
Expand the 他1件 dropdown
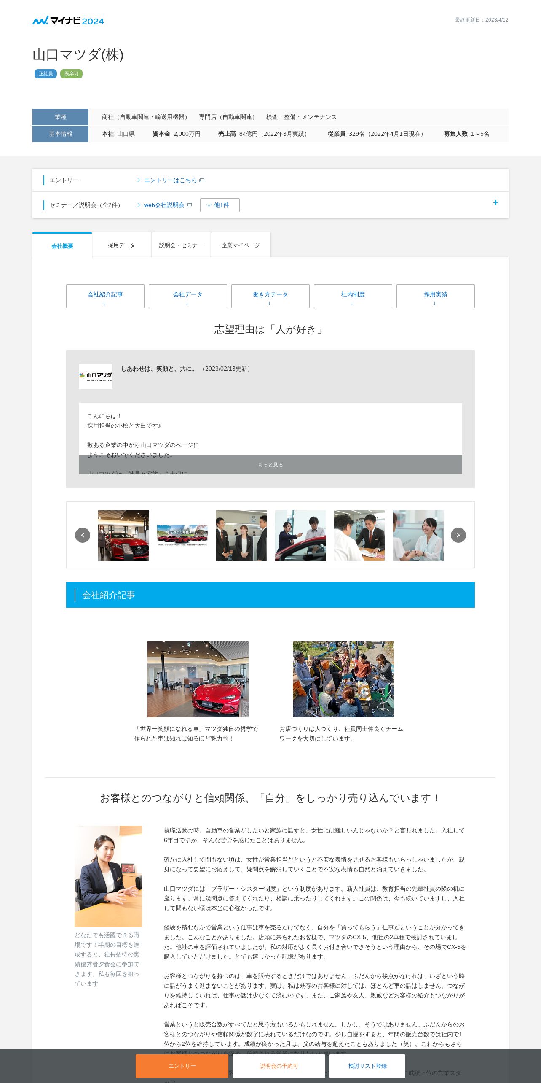pyautogui.click(x=220, y=205)
